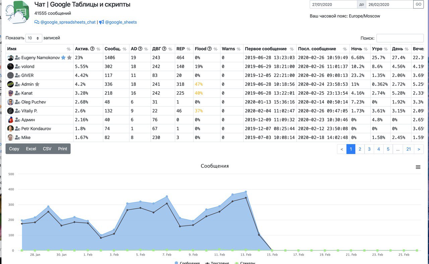This screenshot has height=264, width=429.
Task: Sort table by Утро column
Action: (x=380, y=49)
